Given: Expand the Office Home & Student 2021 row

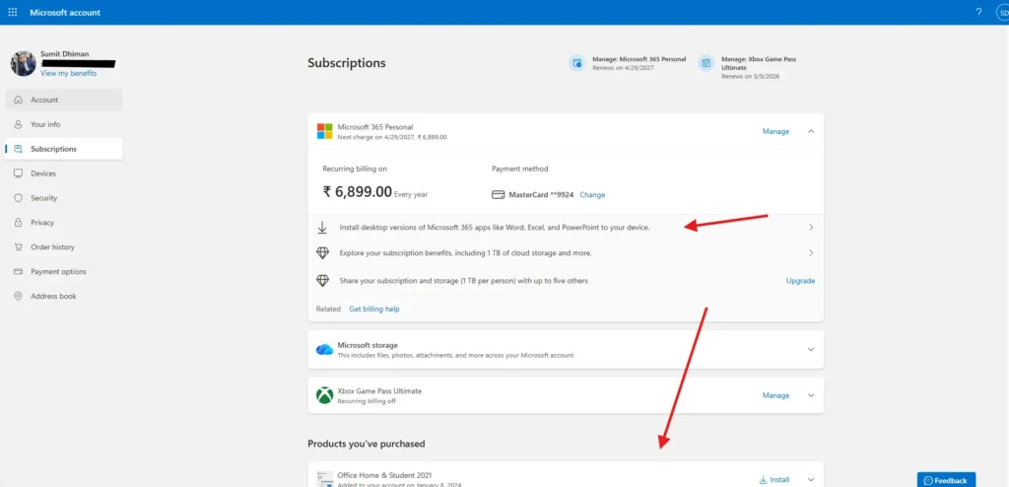Looking at the screenshot, I should pyautogui.click(x=811, y=479).
